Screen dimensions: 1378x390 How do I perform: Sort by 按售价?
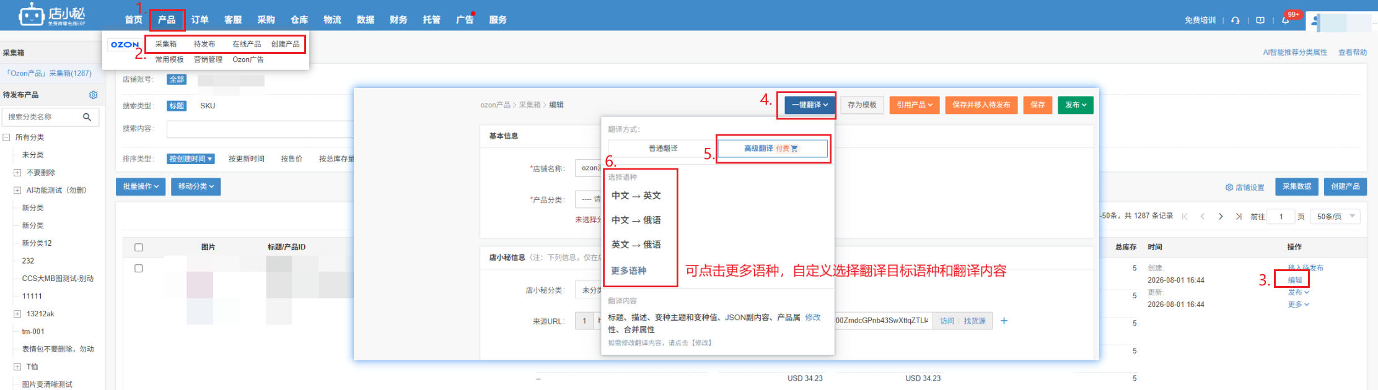coord(292,159)
